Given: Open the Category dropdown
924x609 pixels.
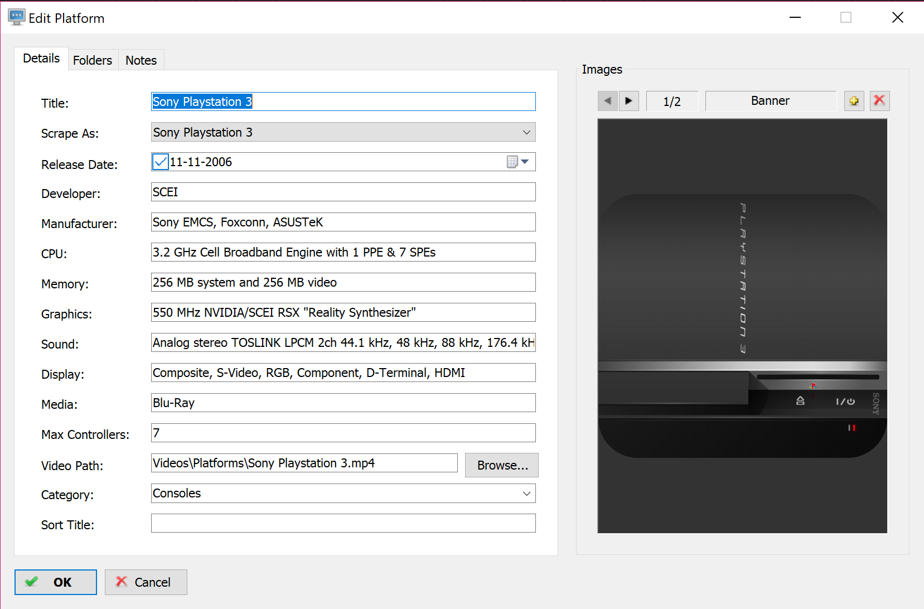Looking at the screenshot, I should [x=526, y=494].
